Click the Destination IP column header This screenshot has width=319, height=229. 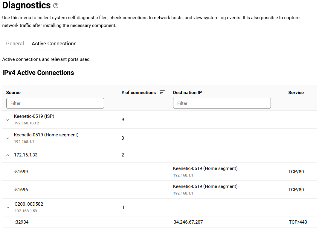click(x=187, y=93)
